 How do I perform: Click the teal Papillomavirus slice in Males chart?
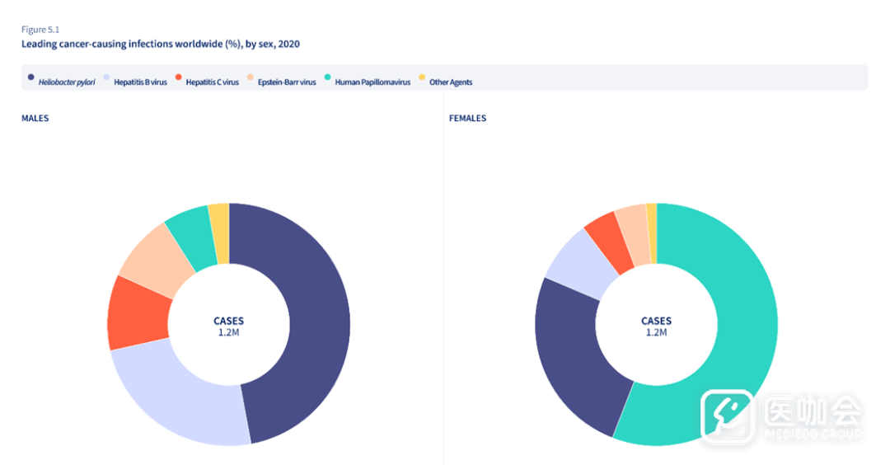coord(193,237)
